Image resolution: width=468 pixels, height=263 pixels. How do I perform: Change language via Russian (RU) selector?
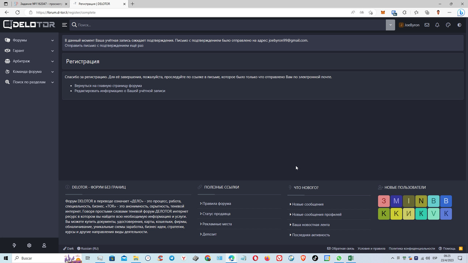(88, 248)
